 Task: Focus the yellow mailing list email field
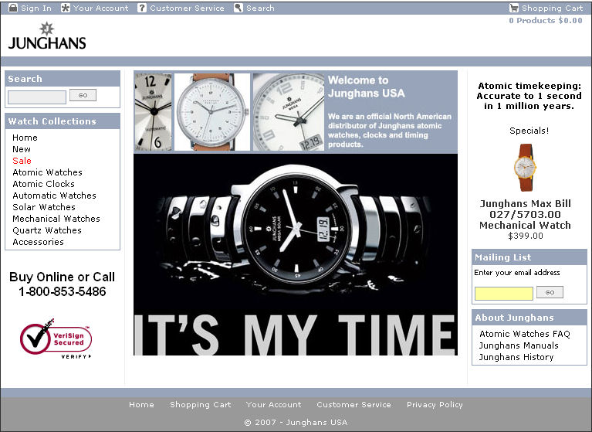(504, 294)
